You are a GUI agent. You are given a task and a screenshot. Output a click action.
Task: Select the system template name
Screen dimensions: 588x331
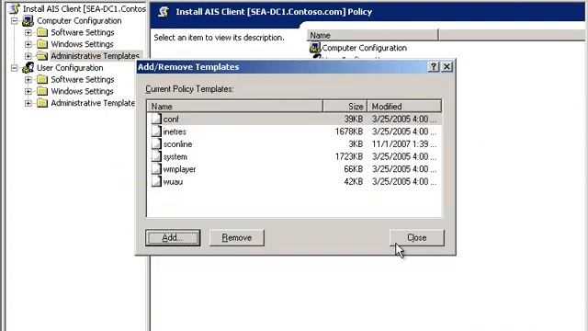click(x=175, y=157)
